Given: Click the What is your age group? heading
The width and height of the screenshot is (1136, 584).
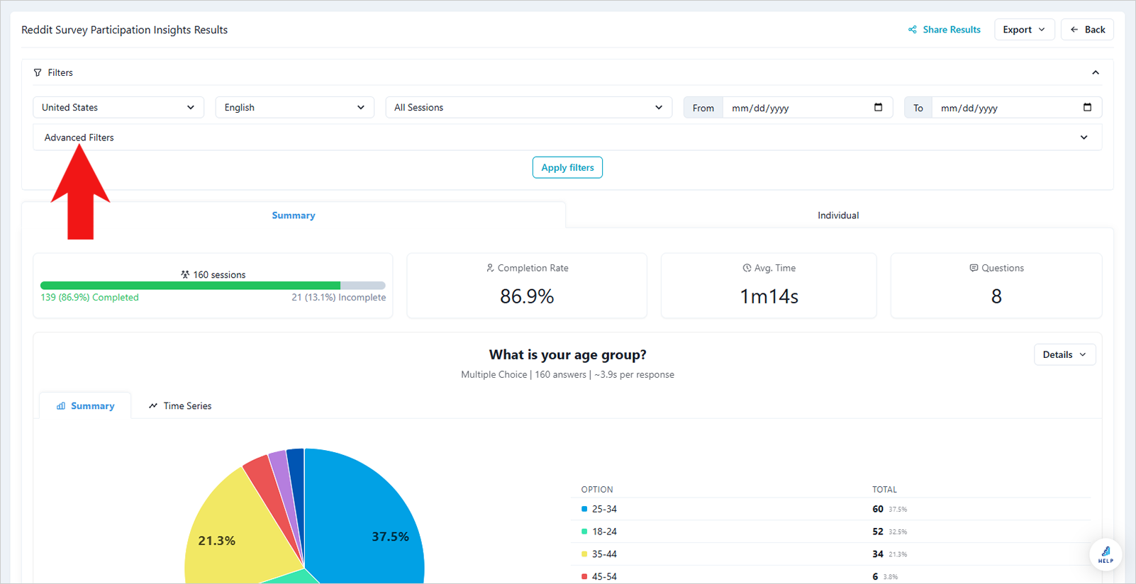Looking at the screenshot, I should (x=567, y=354).
